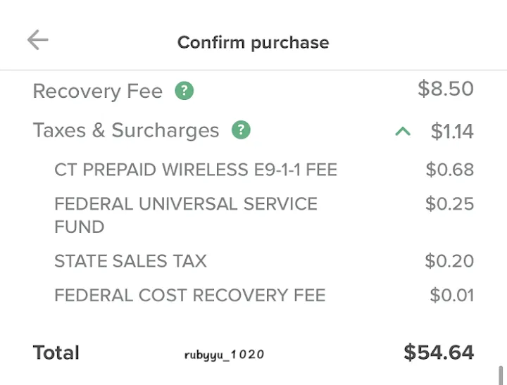Select the $0.68 fee amount
The width and height of the screenshot is (507, 385).
pos(449,170)
